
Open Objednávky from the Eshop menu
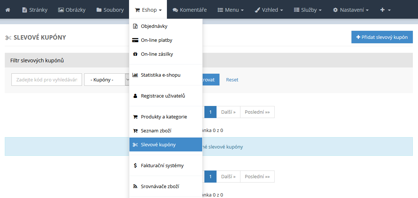tap(154, 26)
